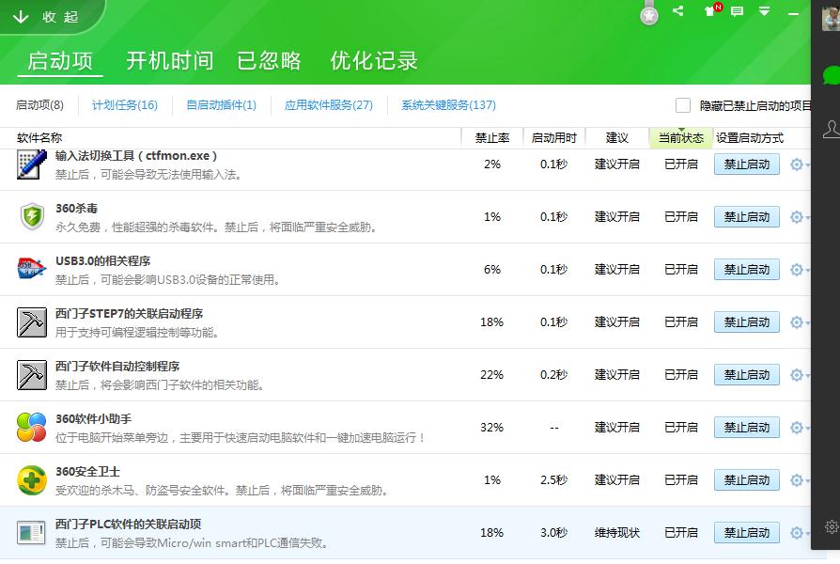Click the 西门子STEP7 hammer icon
840x564 pixels.
(32, 321)
